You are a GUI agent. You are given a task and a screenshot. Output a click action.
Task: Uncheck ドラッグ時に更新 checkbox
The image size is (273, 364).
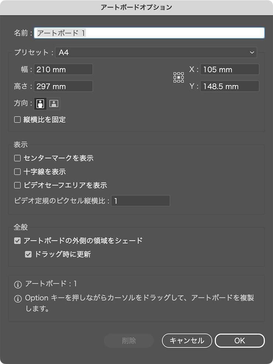pos(28,254)
